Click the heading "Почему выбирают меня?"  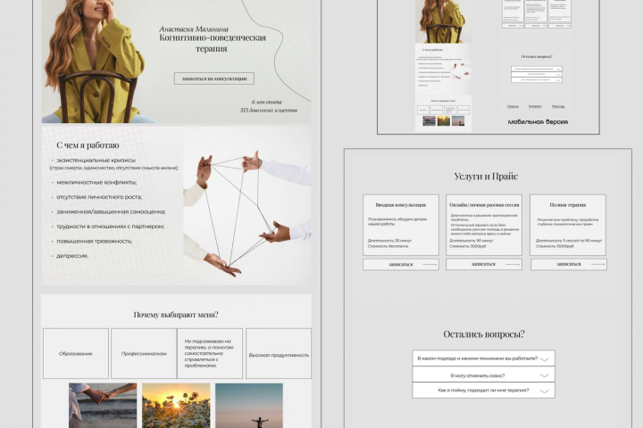click(x=176, y=315)
